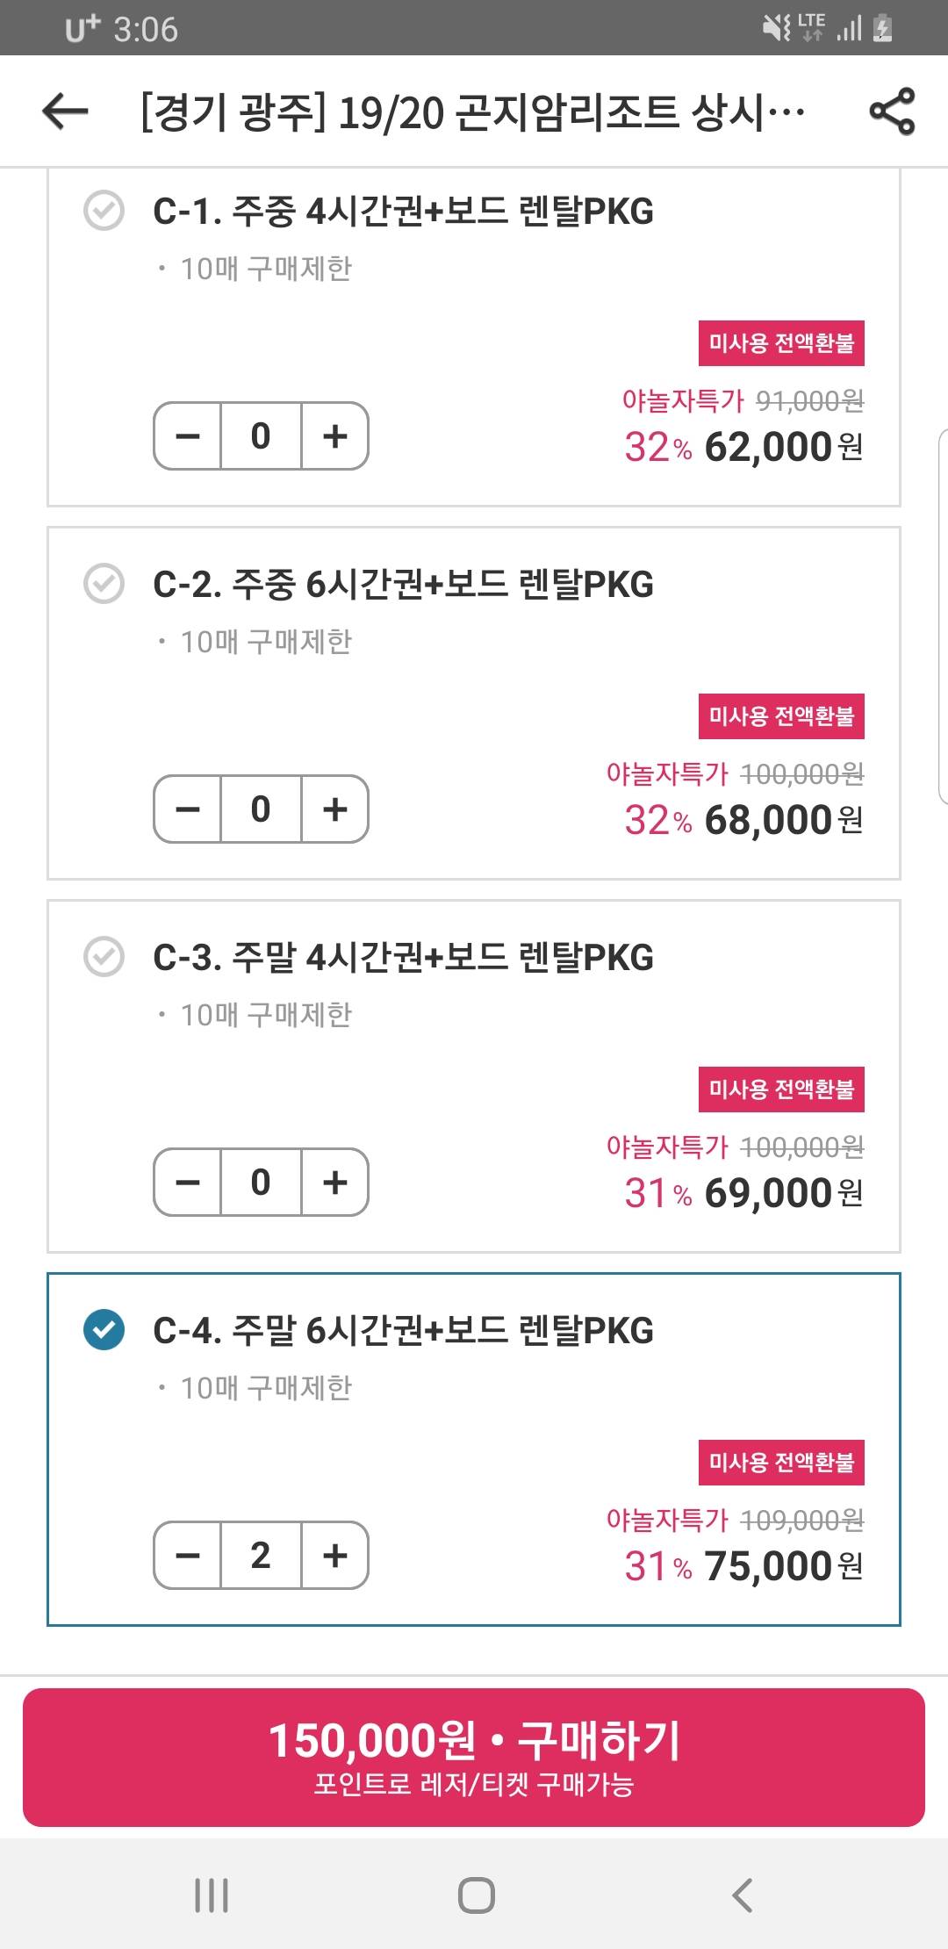Select the C-2 package checkmark
Screen dimensions: 948x1949
104,584
